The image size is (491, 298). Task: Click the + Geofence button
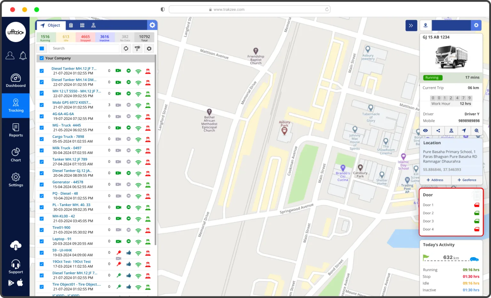(467, 180)
